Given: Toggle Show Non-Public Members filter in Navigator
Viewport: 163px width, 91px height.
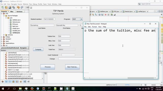Looking at the screenshot, I should (x=13, y=81).
